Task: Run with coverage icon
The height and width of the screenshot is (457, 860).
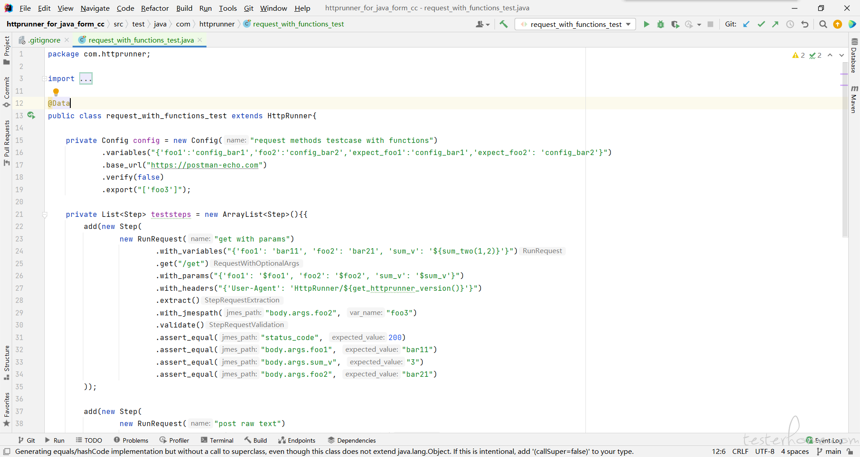Action: tap(675, 24)
